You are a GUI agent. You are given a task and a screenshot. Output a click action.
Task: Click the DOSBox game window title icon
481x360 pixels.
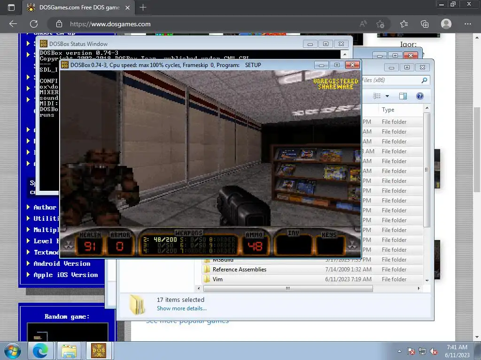tap(65, 65)
